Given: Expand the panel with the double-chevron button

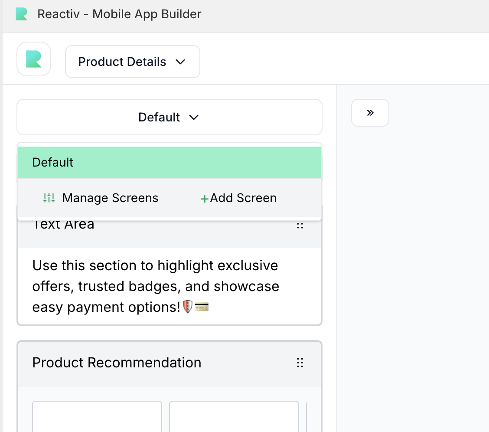Looking at the screenshot, I should coord(370,113).
